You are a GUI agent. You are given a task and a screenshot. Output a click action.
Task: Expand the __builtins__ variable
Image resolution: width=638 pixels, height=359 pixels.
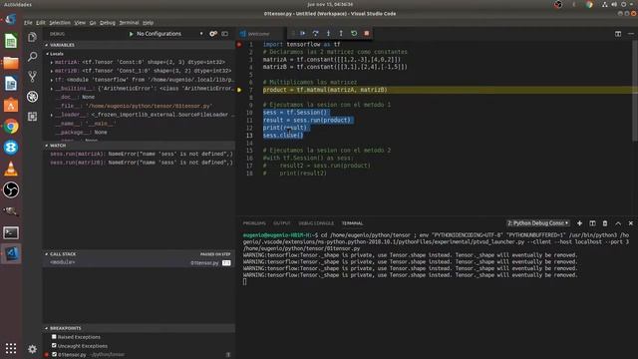[x=52, y=89]
